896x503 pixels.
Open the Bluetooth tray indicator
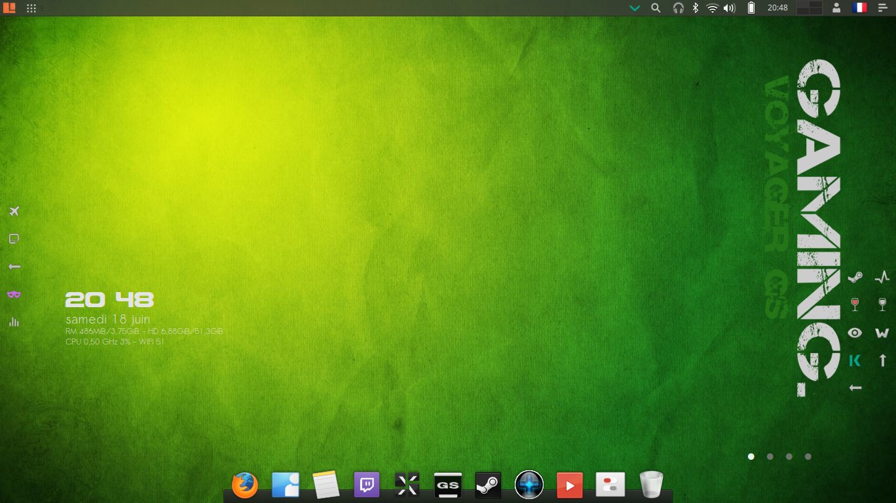pos(696,8)
